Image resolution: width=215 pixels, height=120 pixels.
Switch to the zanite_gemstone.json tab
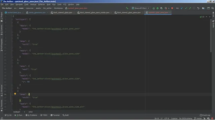click(x=37, y=13)
